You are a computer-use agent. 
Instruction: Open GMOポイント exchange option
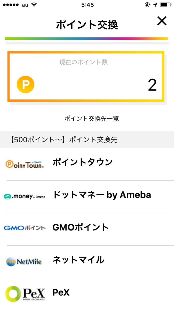click(x=81, y=227)
